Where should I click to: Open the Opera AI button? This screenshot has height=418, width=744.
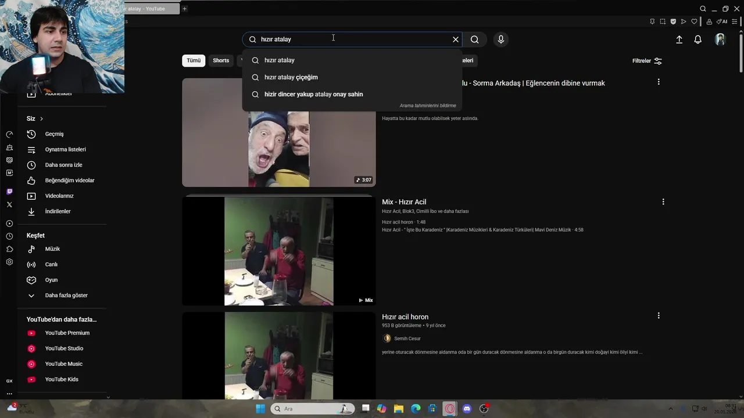722,21
